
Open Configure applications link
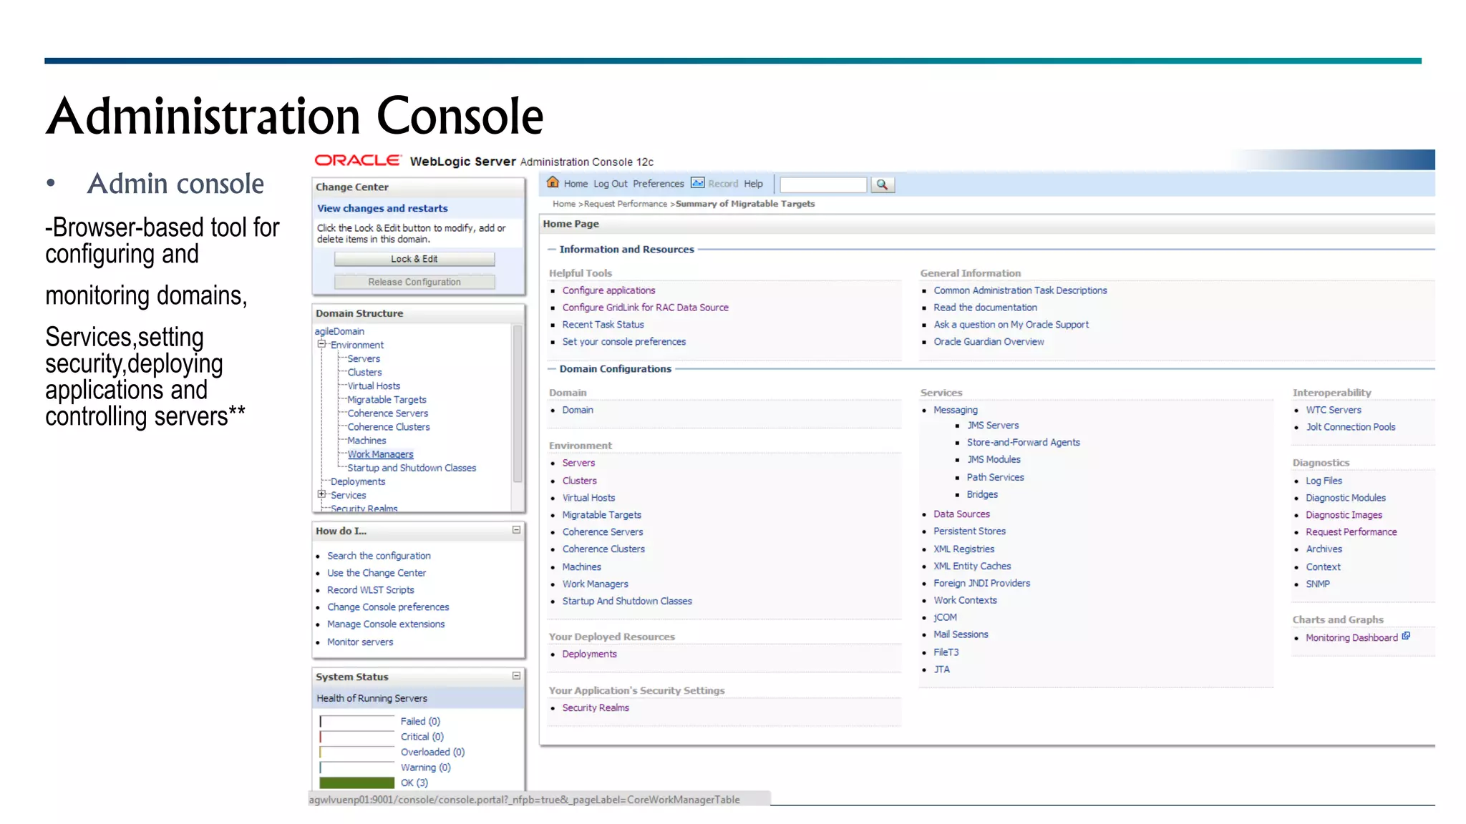pyautogui.click(x=608, y=290)
